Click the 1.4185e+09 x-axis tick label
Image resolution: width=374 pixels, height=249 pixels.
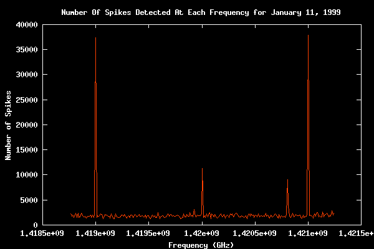point(42,233)
